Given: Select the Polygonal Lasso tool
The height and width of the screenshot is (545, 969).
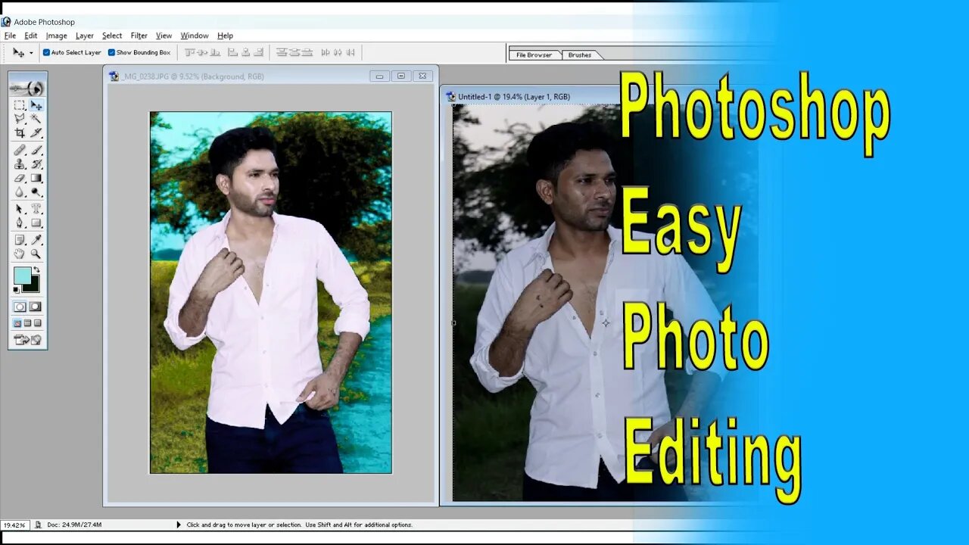Looking at the screenshot, I should pos(20,119).
